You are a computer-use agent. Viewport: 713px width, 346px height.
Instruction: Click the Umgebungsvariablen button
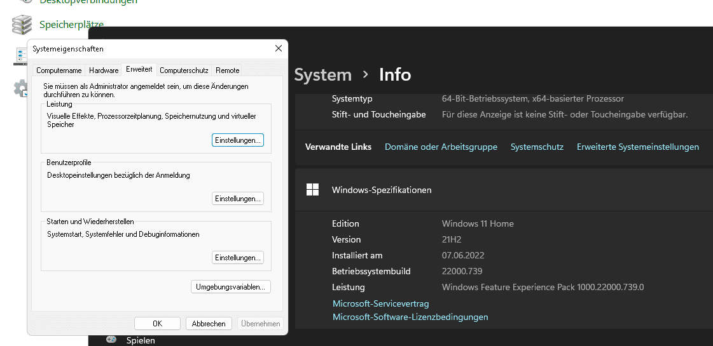point(230,286)
